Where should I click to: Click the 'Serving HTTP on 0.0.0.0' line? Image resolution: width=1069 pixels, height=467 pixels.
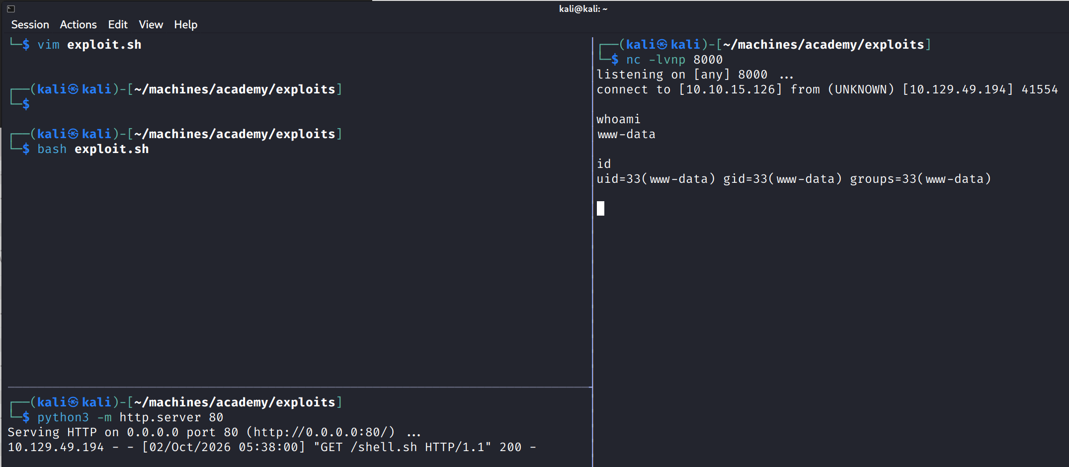(x=214, y=432)
